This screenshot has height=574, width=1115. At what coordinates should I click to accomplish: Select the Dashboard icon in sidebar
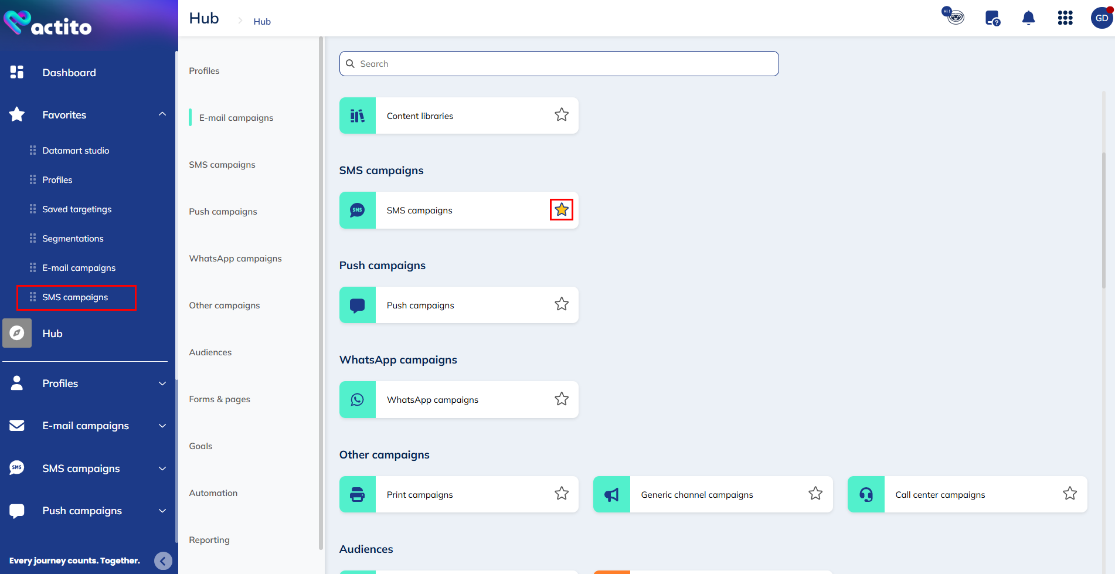click(x=16, y=72)
